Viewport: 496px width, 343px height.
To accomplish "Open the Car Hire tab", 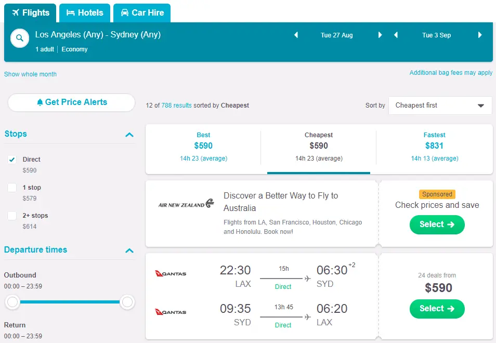I will (x=142, y=12).
